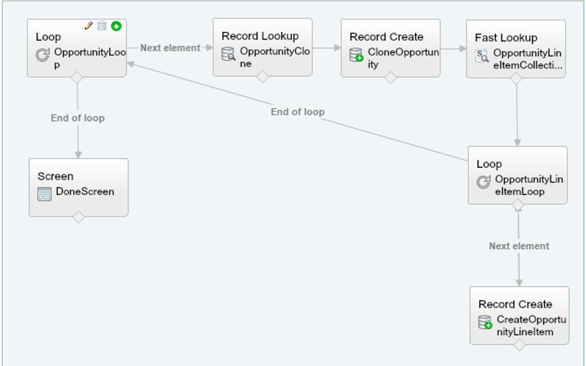The width and height of the screenshot is (586, 366).
Task: Click the diamond connector under CreateOpportunityLineItem
Action: (519, 344)
